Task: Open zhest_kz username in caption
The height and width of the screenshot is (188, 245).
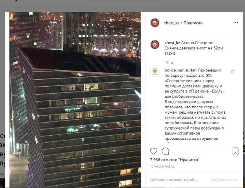Action: point(172,43)
